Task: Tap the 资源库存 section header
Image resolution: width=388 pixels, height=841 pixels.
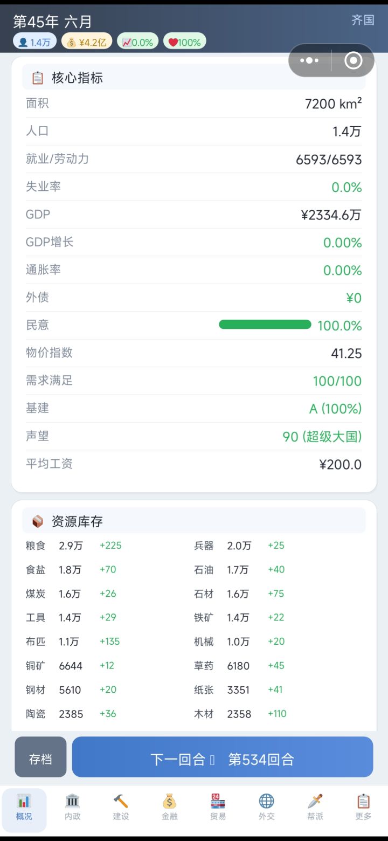Action: (77, 521)
